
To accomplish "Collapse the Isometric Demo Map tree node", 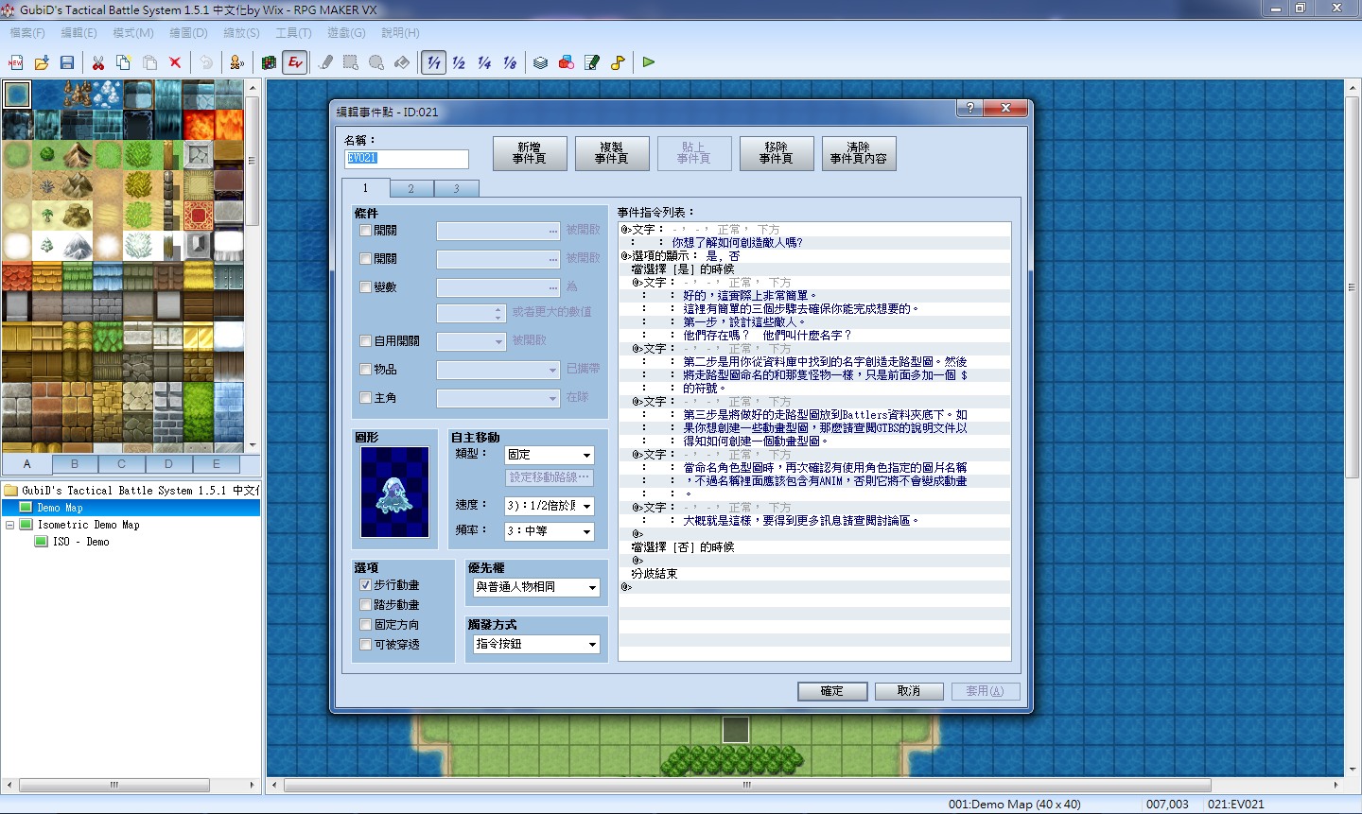I will pyautogui.click(x=9, y=525).
